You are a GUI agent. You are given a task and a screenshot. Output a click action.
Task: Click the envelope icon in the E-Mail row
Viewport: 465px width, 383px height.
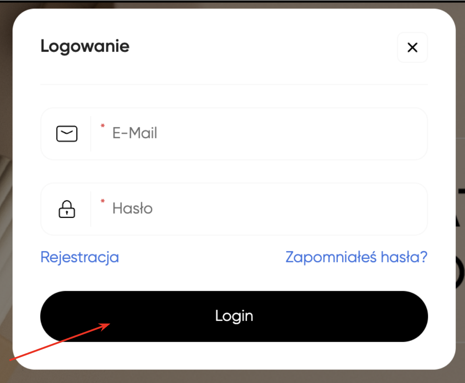(67, 134)
